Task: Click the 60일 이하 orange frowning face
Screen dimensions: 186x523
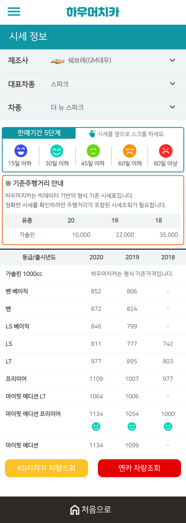Action: (130, 151)
